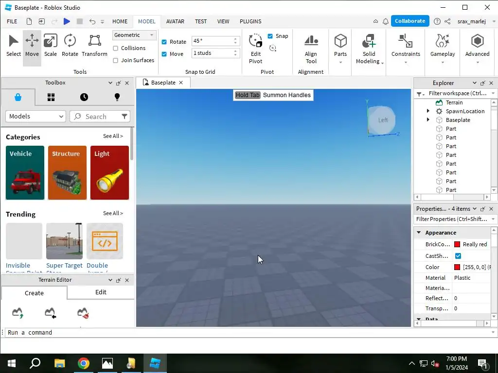Screen dimensions: 498x373
Task: Click the Run a command bar
Action: pyautogui.click(x=247, y=332)
